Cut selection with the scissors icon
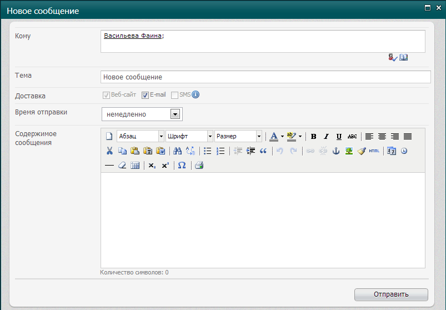 (x=109, y=151)
